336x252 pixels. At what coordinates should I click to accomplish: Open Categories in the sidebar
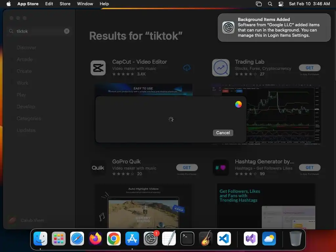[29, 118]
